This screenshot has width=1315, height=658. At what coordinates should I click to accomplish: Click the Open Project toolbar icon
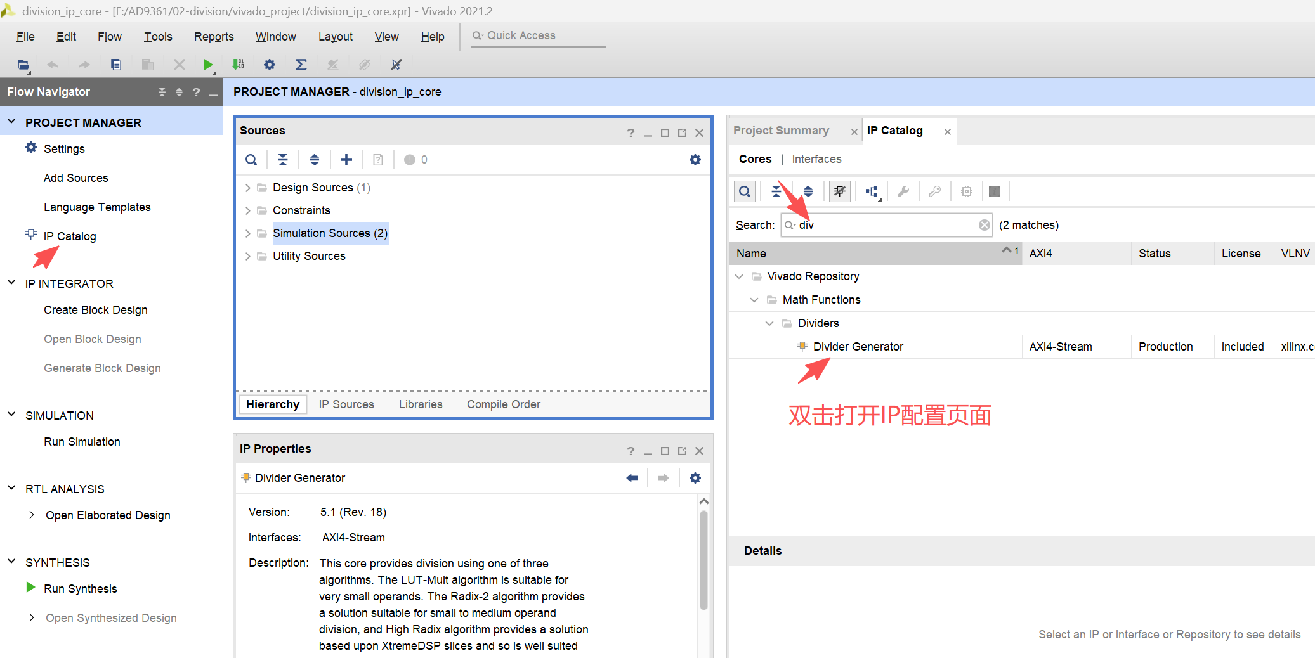point(23,65)
